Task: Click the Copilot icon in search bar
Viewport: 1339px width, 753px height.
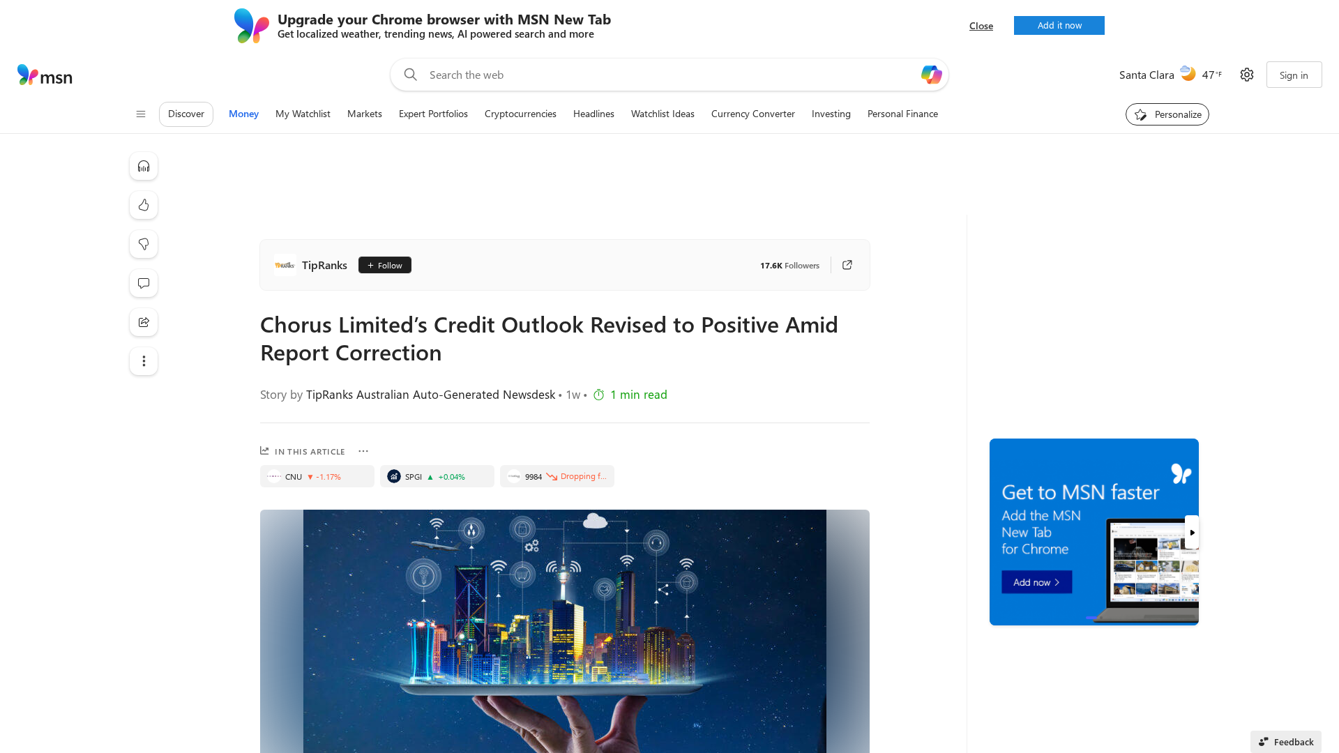Action: click(x=931, y=75)
